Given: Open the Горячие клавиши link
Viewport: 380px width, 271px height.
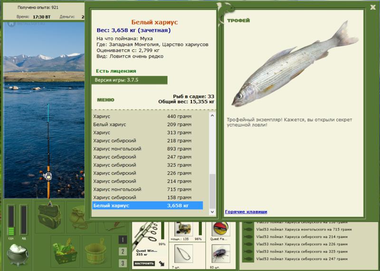Looking at the screenshot, I should (x=246, y=212).
